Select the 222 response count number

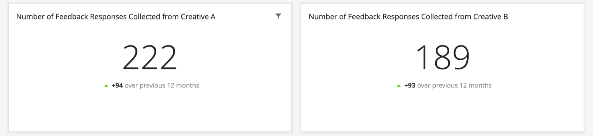pyautogui.click(x=150, y=58)
